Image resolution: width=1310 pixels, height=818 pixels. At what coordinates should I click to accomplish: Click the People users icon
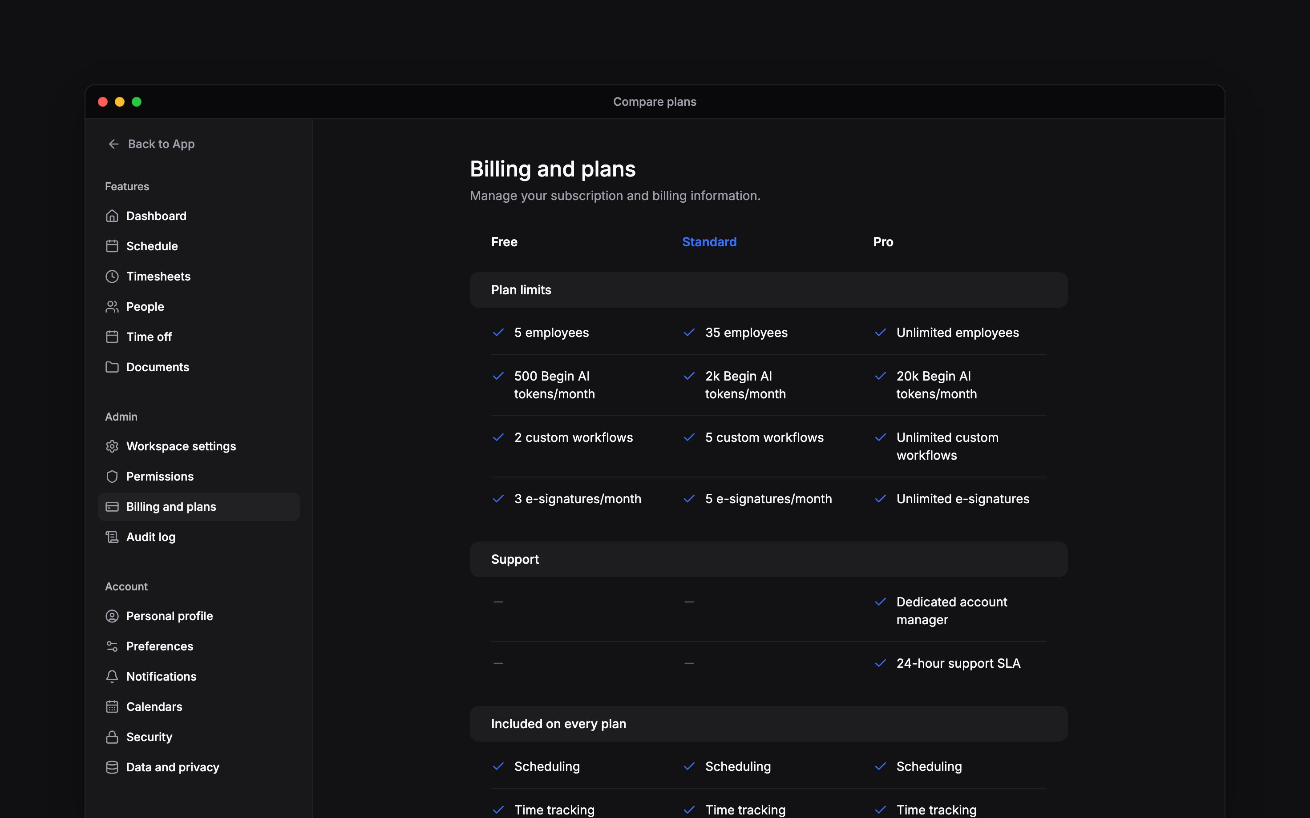tap(112, 307)
